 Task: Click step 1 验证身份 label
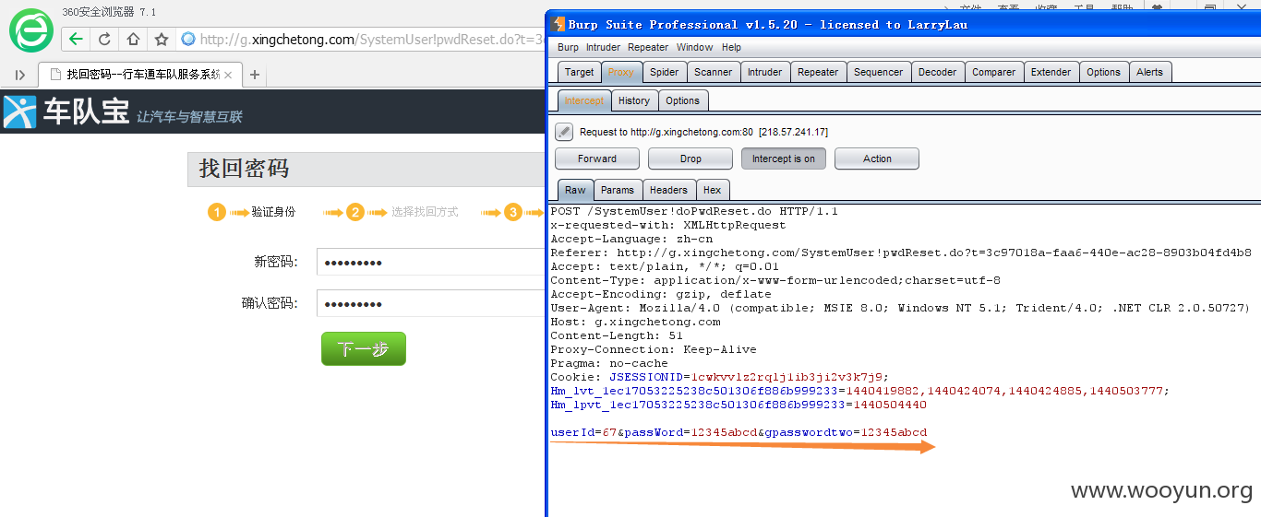click(273, 212)
